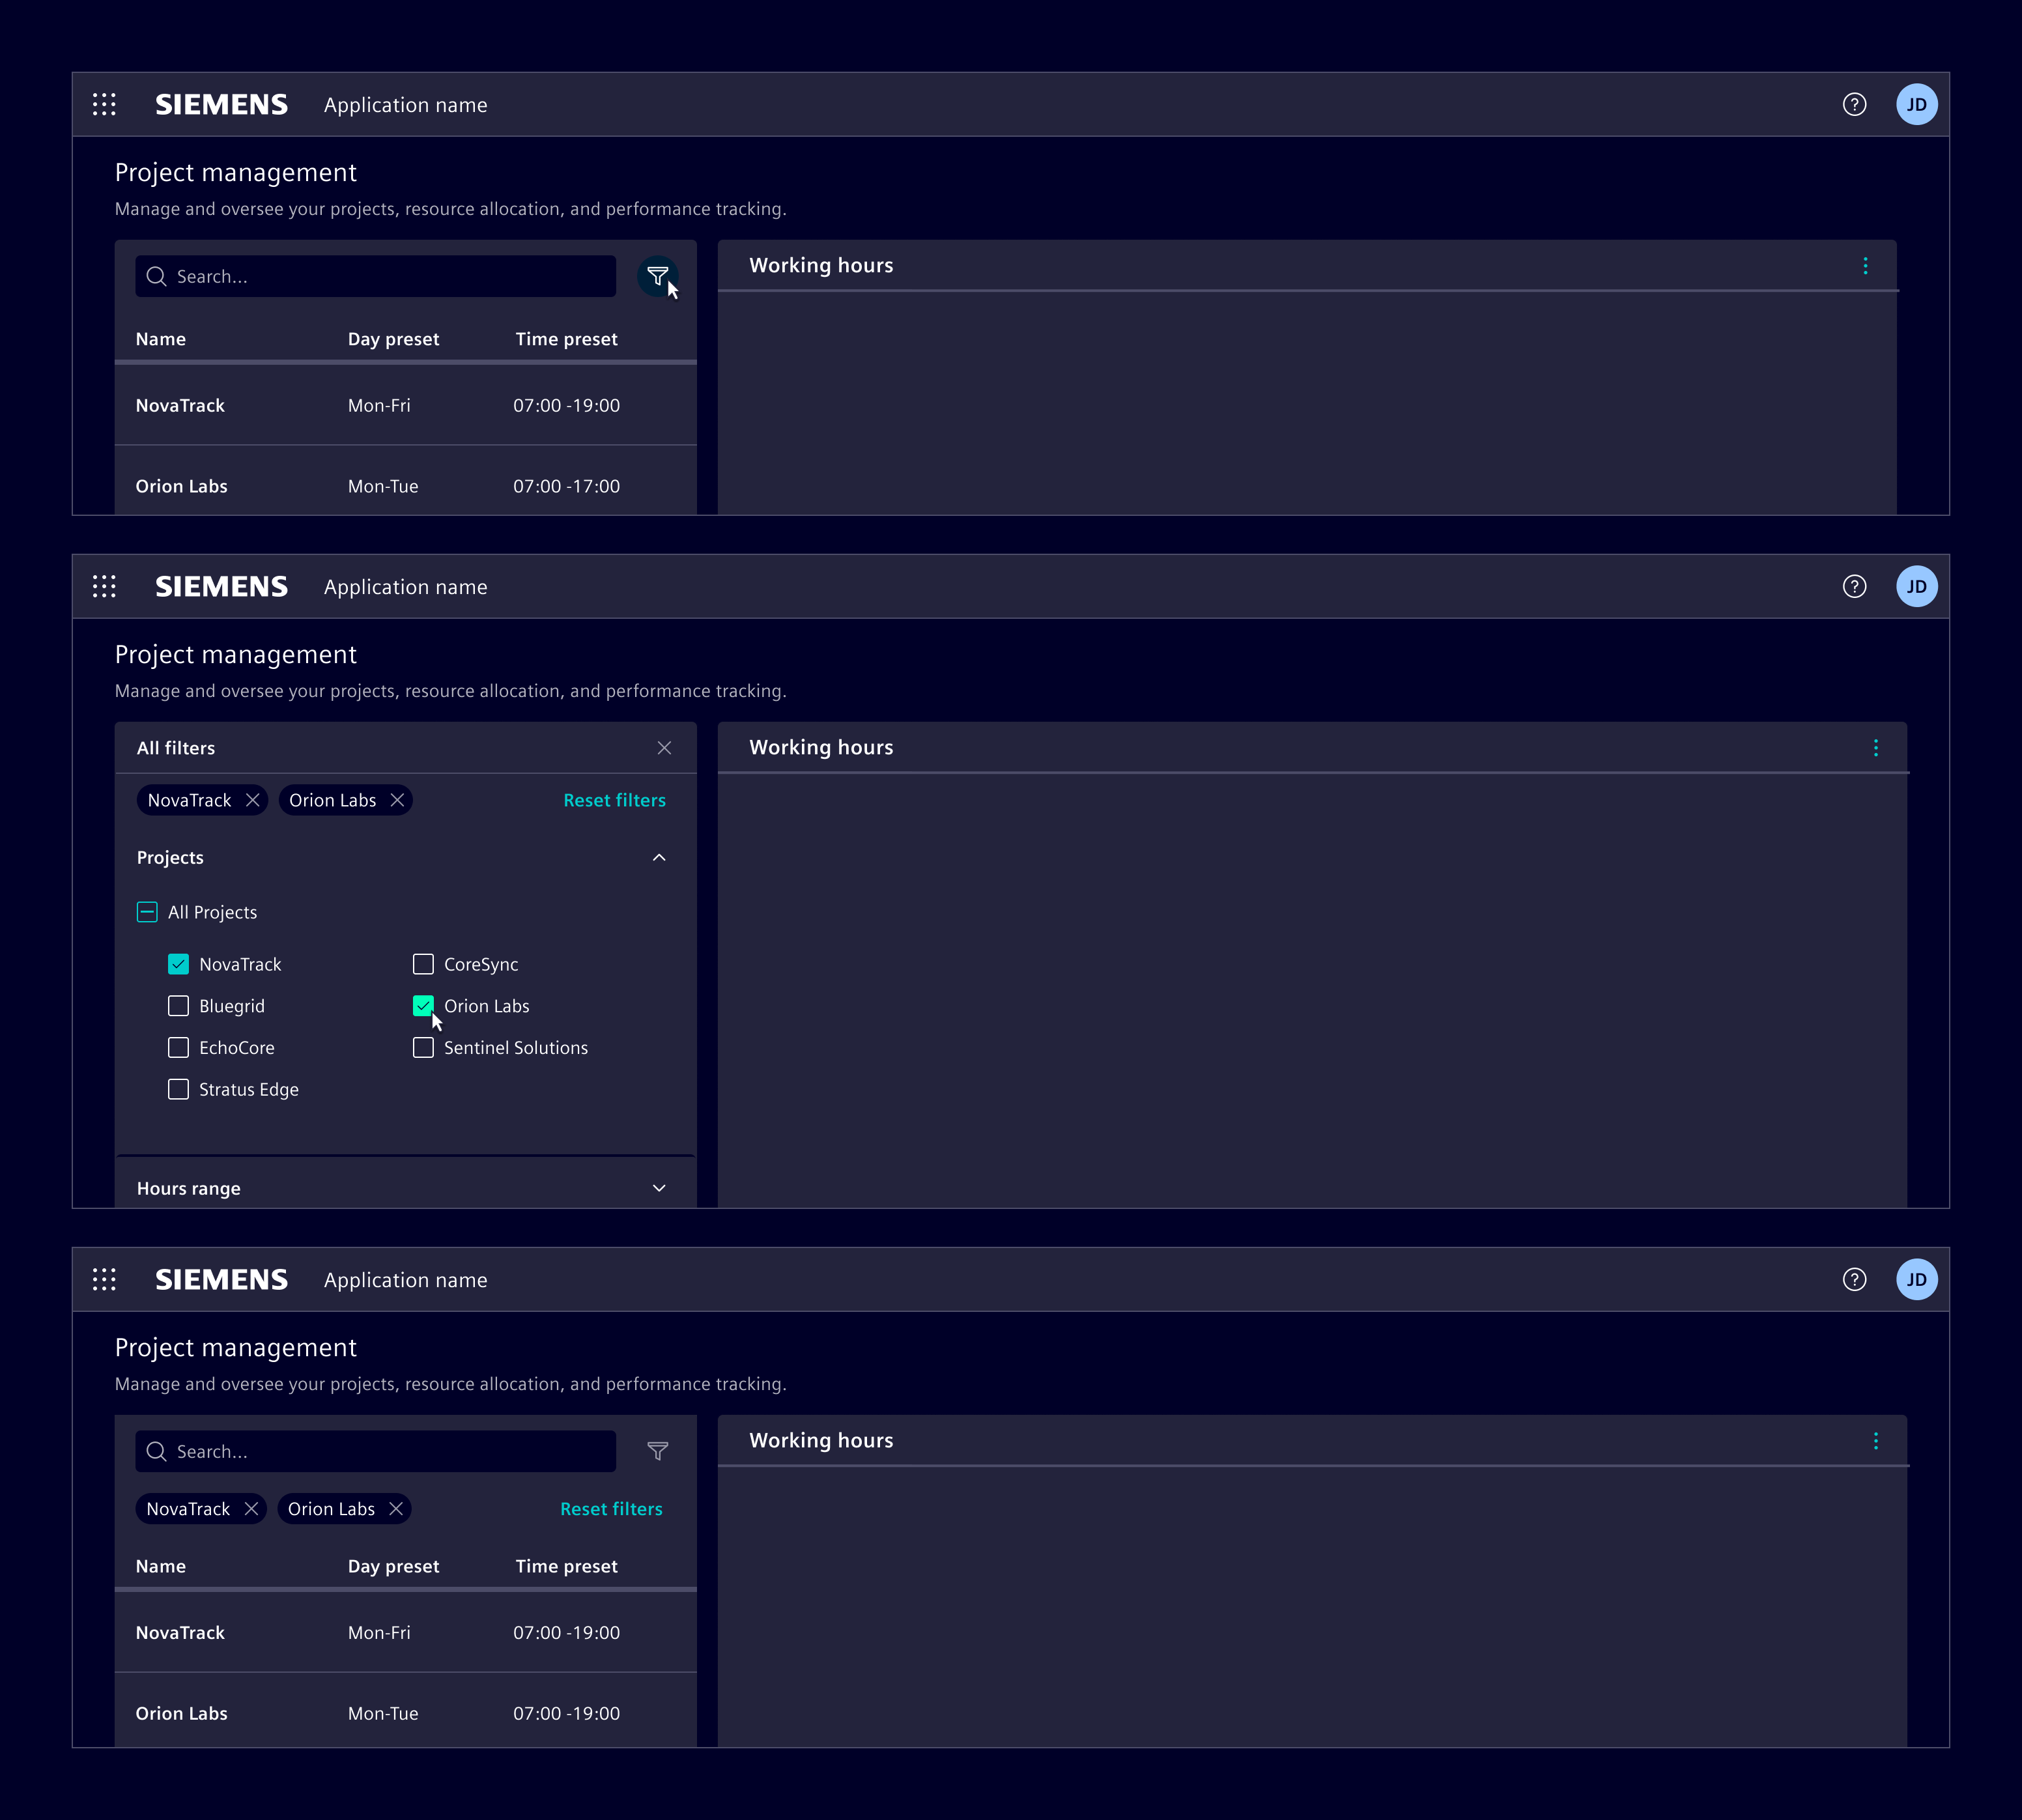Click the filter funnel icon above the table
Viewport: 2022px width, 1820px height.
[658, 276]
